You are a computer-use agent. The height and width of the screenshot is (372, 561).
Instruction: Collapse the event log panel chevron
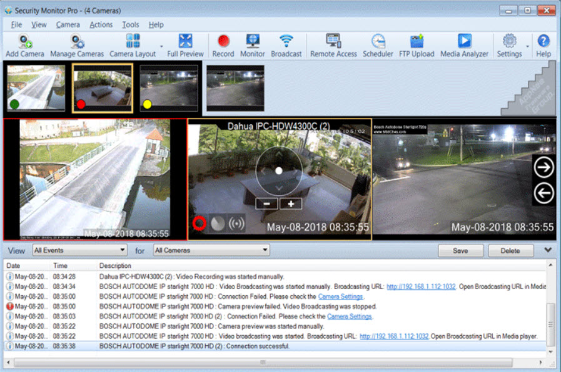pyautogui.click(x=548, y=250)
